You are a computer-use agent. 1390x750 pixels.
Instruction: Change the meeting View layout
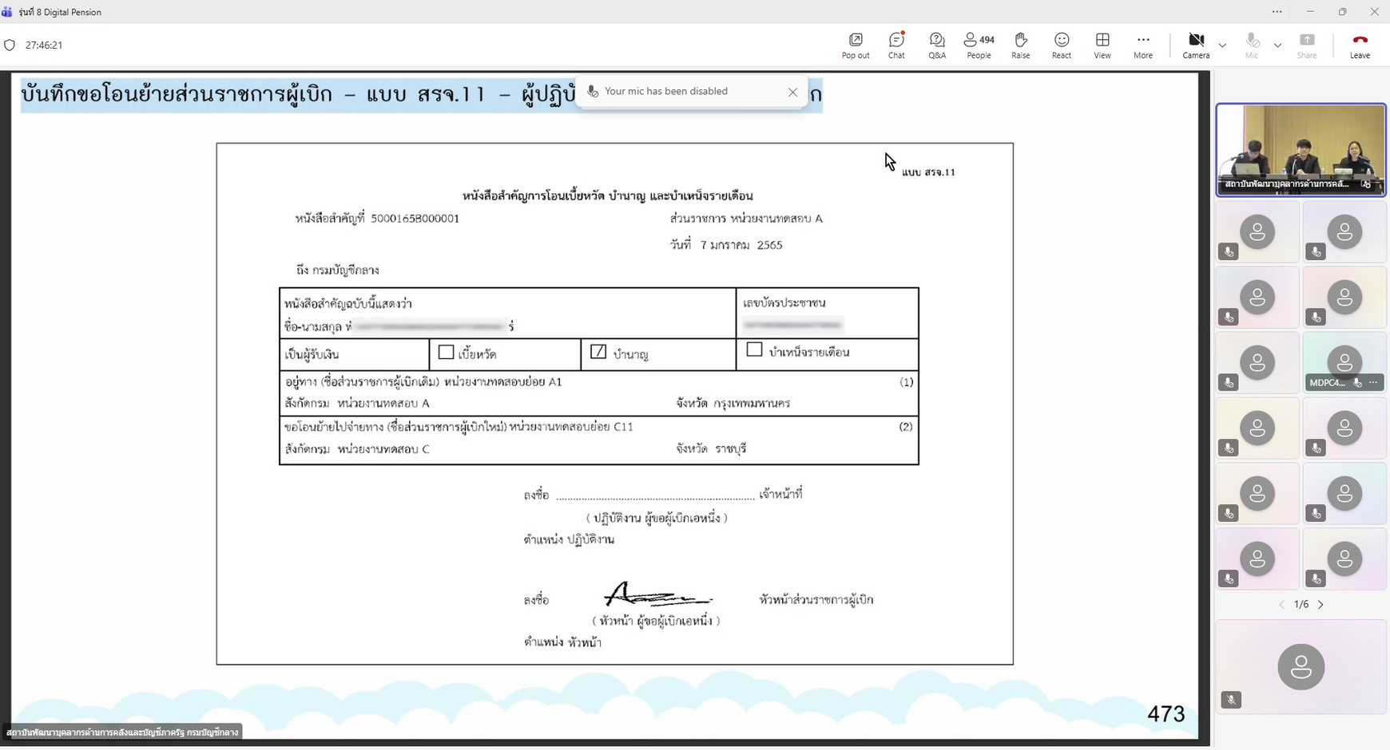[x=1102, y=45]
